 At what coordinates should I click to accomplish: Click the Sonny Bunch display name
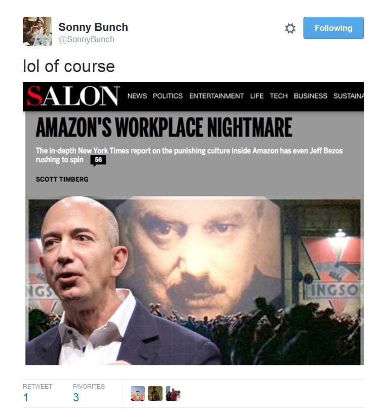click(93, 27)
